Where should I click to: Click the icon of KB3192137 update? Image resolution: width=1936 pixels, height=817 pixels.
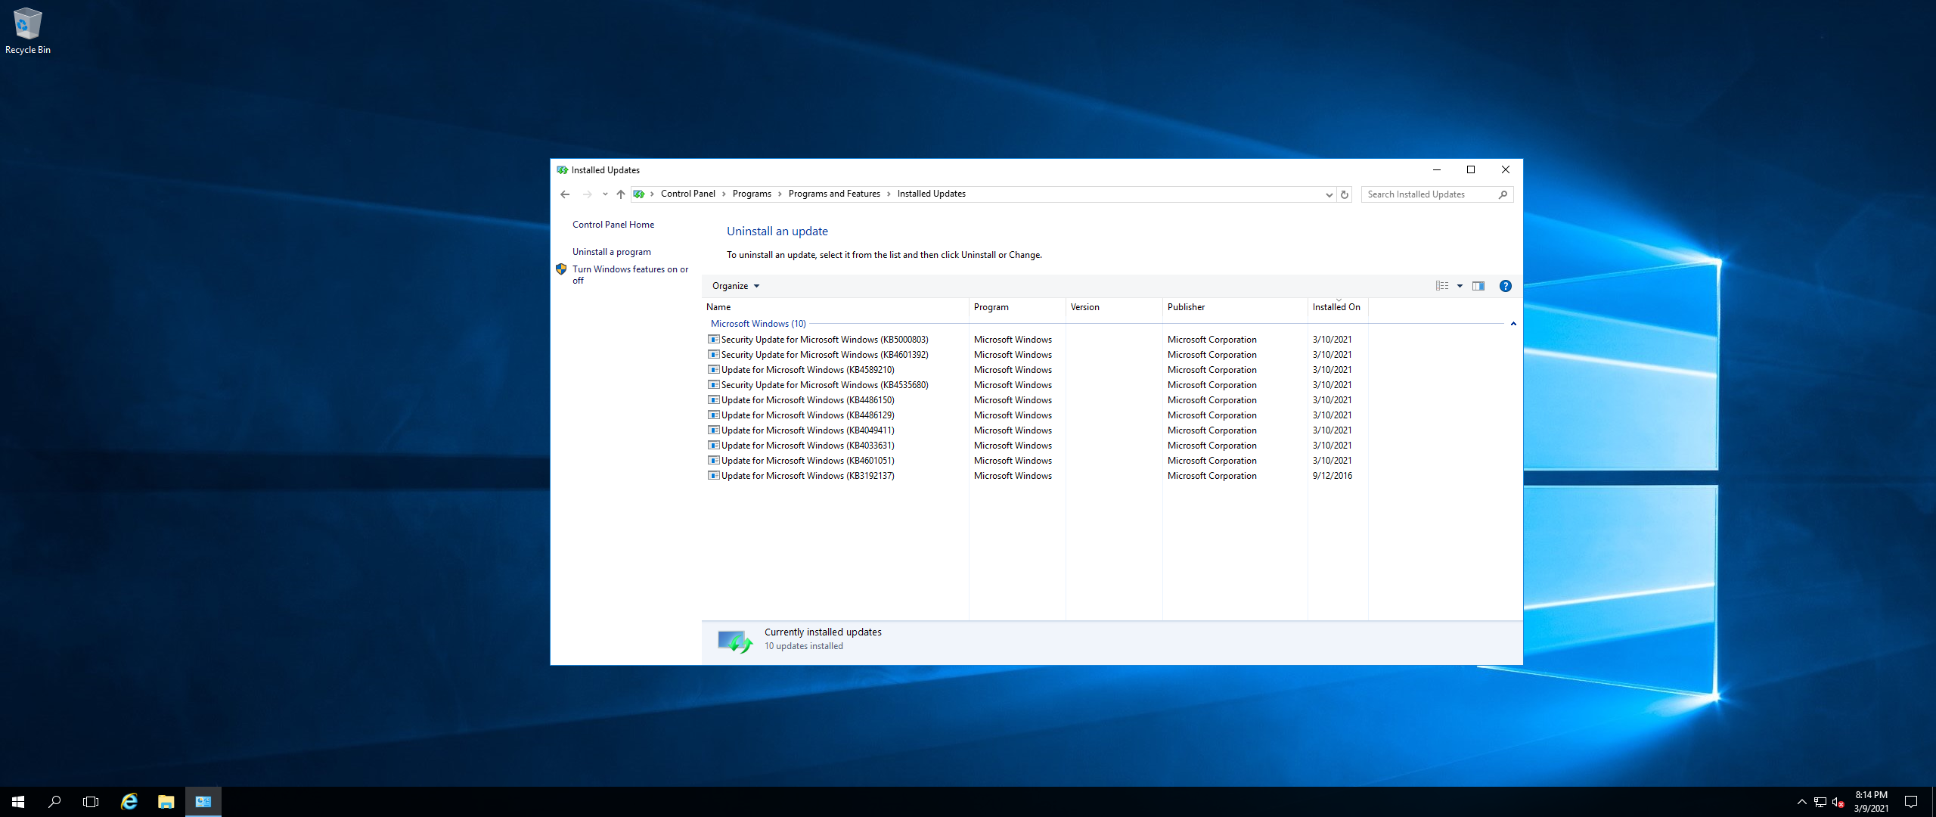tap(713, 476)
